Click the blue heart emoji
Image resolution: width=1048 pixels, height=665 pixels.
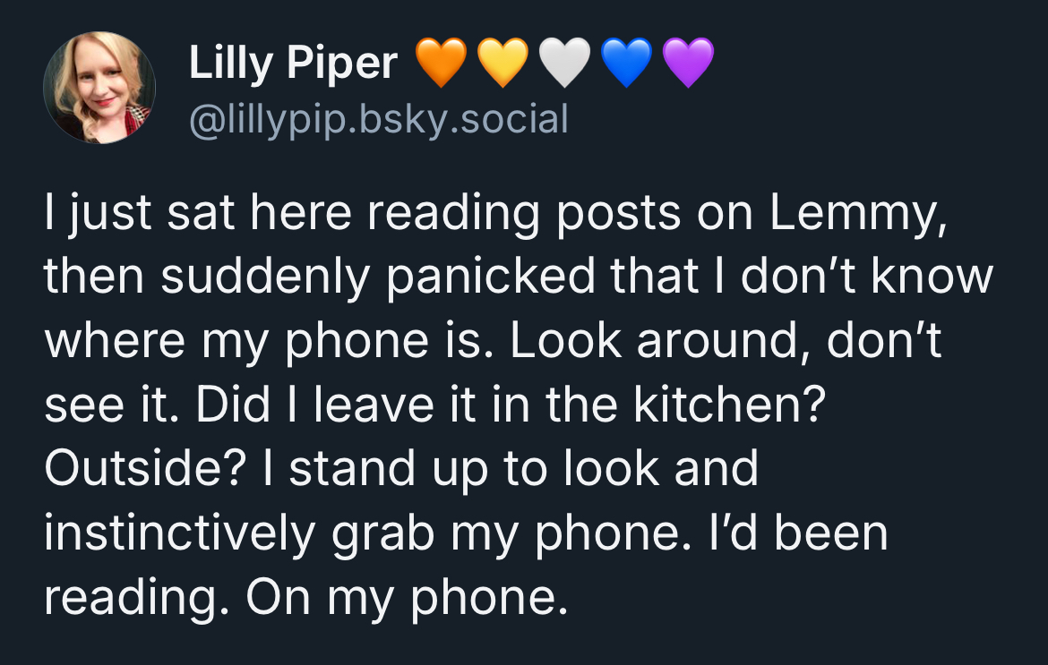click(x=627, y=64)
